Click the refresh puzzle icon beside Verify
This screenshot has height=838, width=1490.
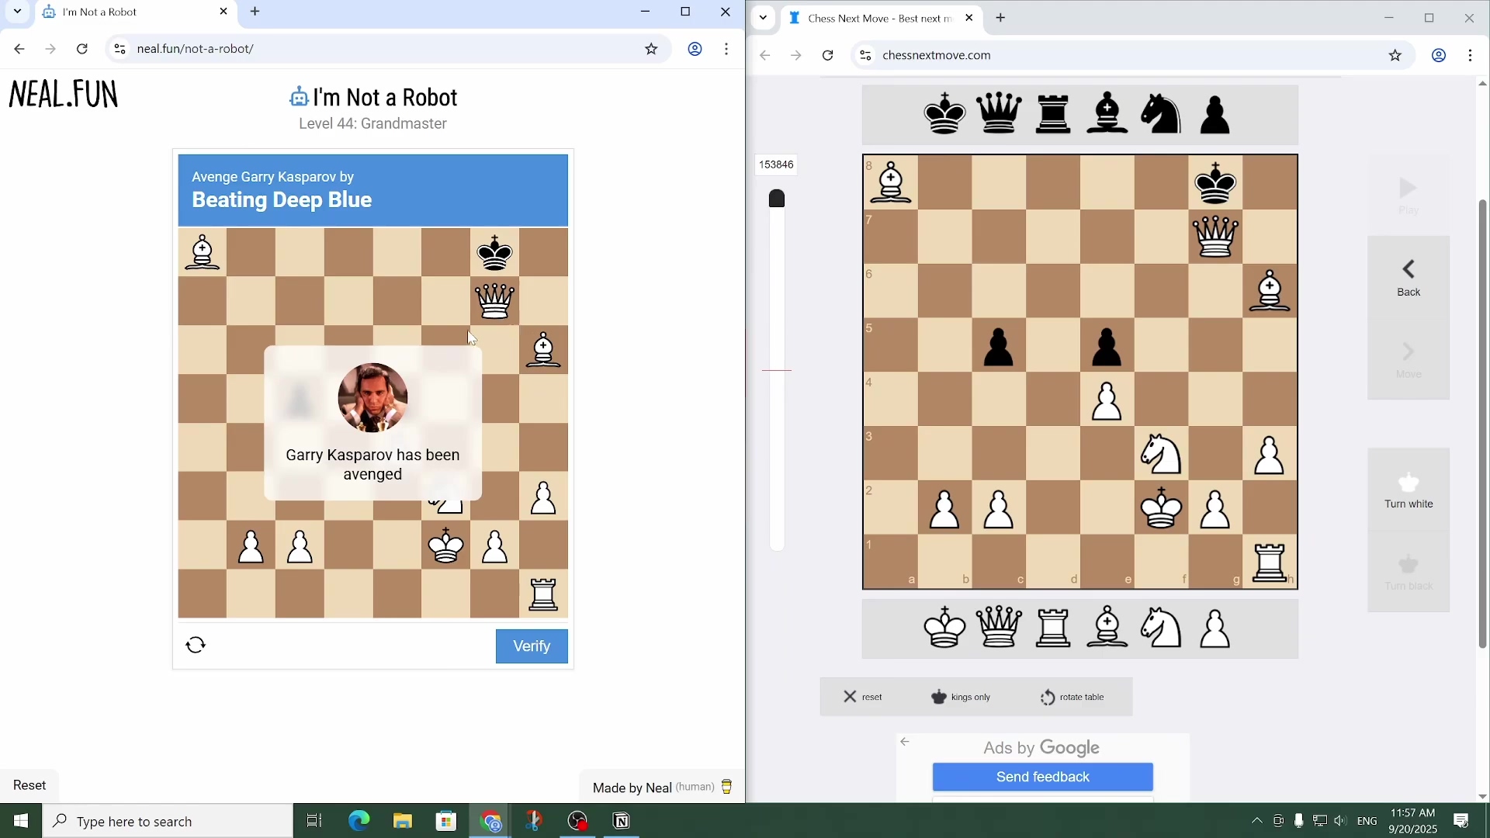point(196,646)
